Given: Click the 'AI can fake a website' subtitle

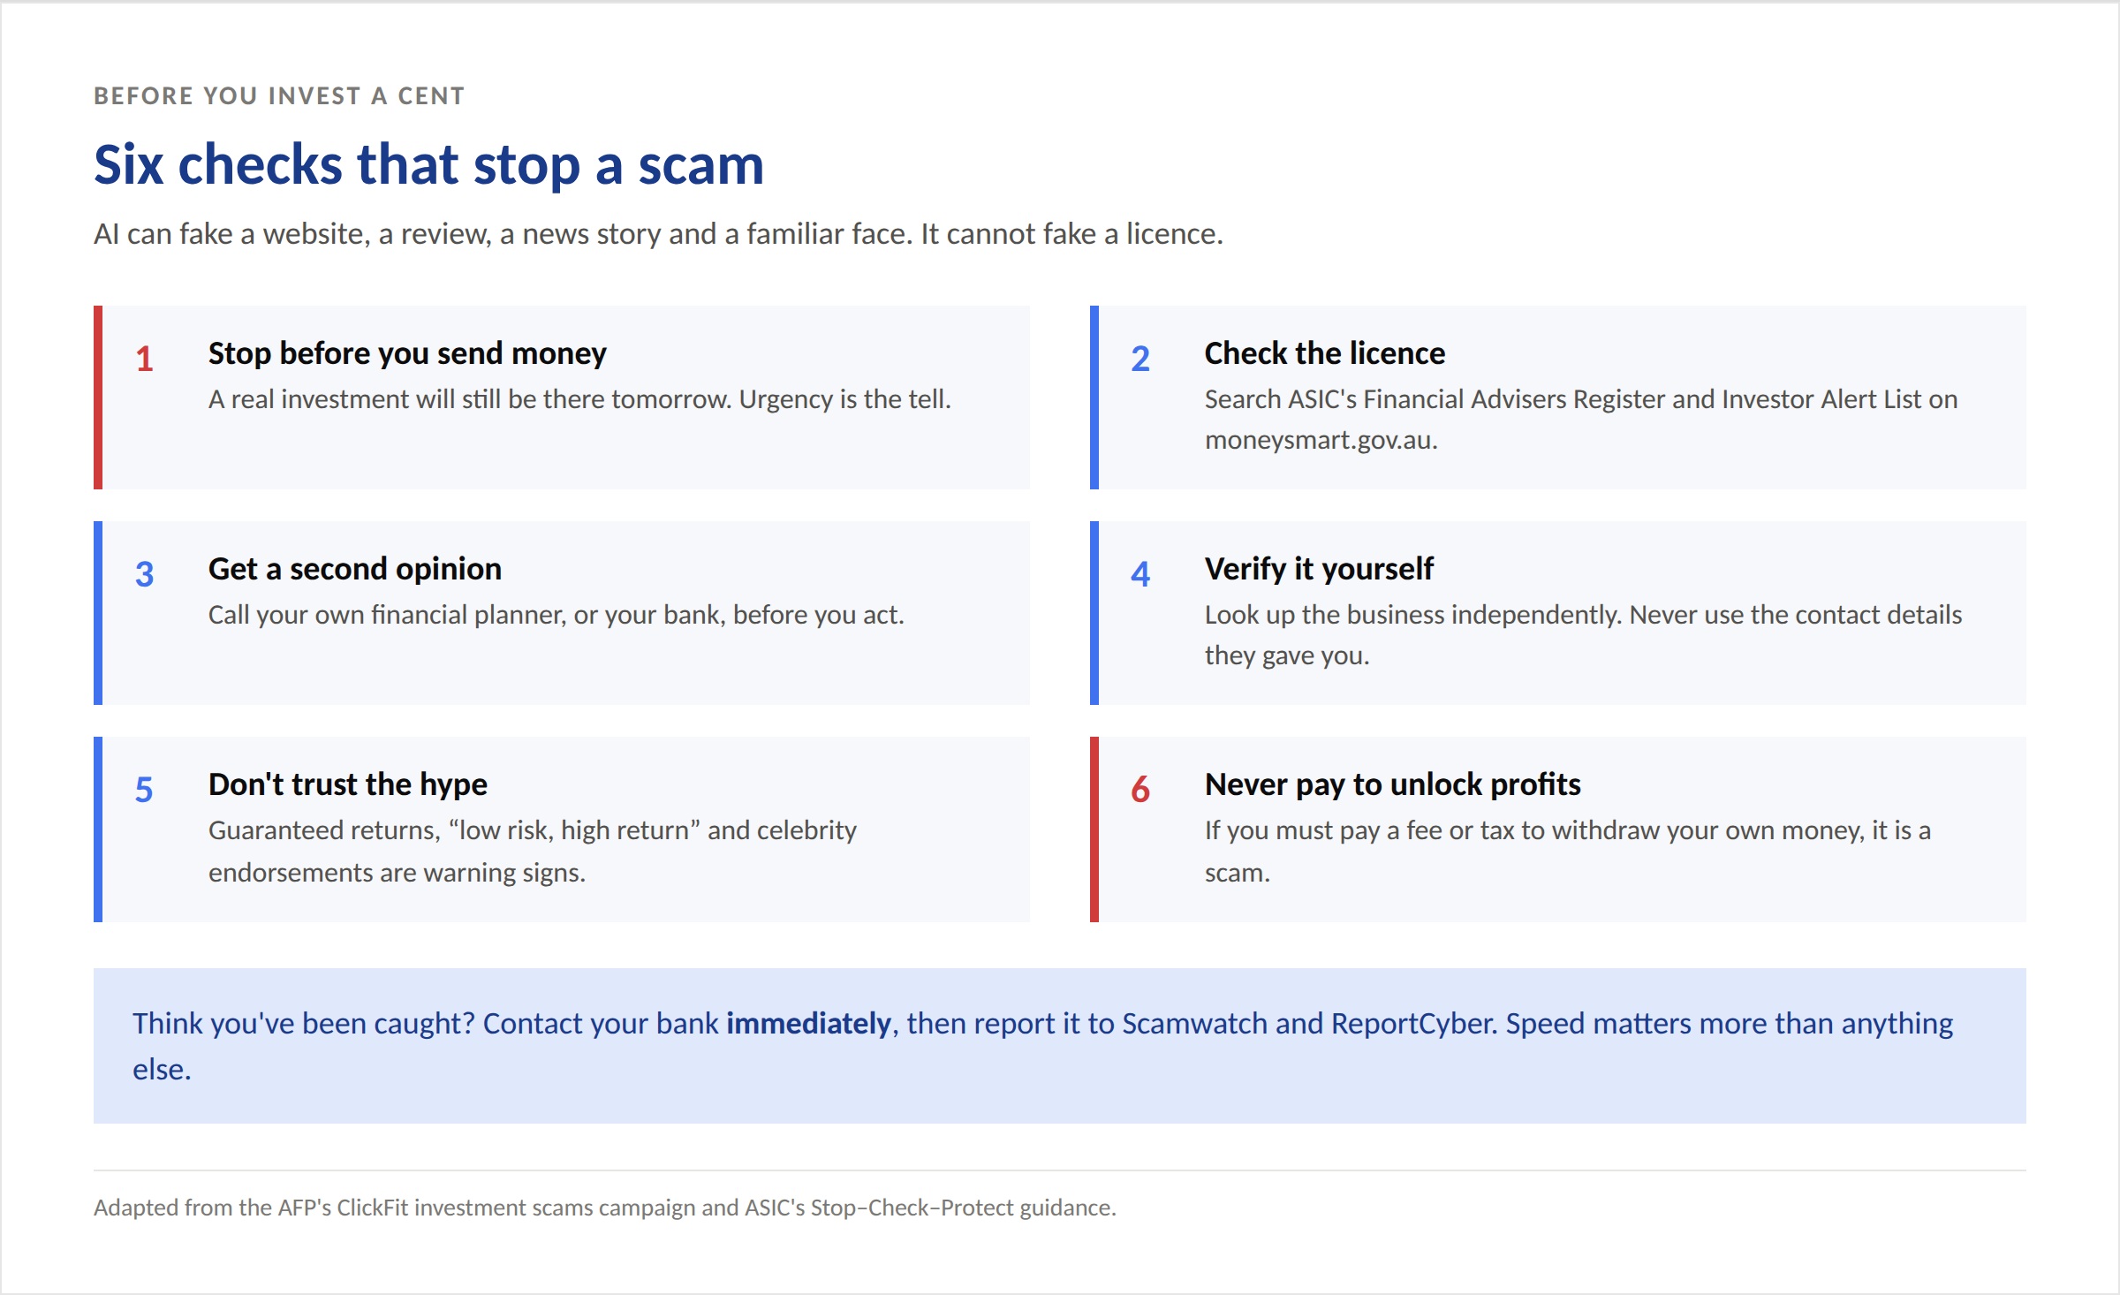Looking at the screenshot, I should tap(659, 234).
